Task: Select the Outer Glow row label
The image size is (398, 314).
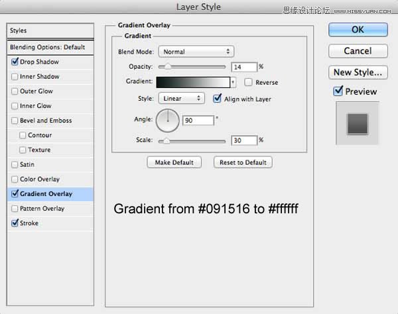Action: [x=36, y=91]
